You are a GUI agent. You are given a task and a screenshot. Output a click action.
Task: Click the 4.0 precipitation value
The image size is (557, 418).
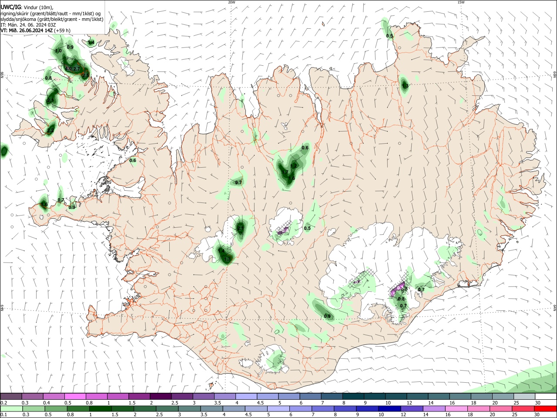tap(68, 69)
